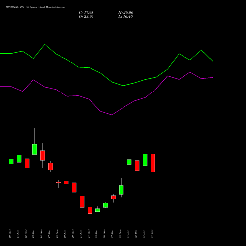The width and height of the screenshot is (246, 246).
Task: Click the 03 Dec date label
Action: tap(144, 234)
